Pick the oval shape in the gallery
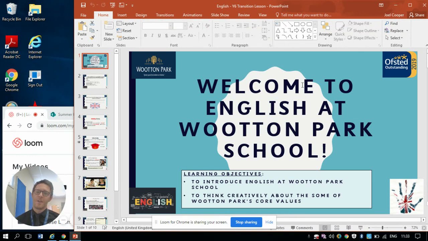This screenshot has height=241, width=428. 303,24
